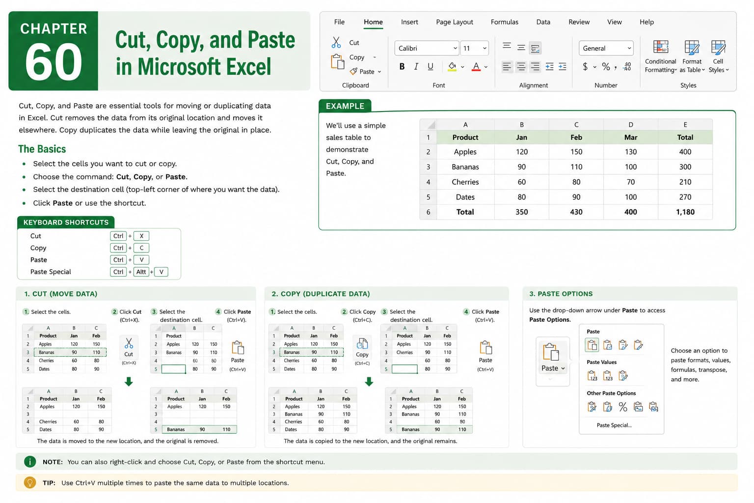Click the percent icon under Other Paste Options

coord(623,407)
